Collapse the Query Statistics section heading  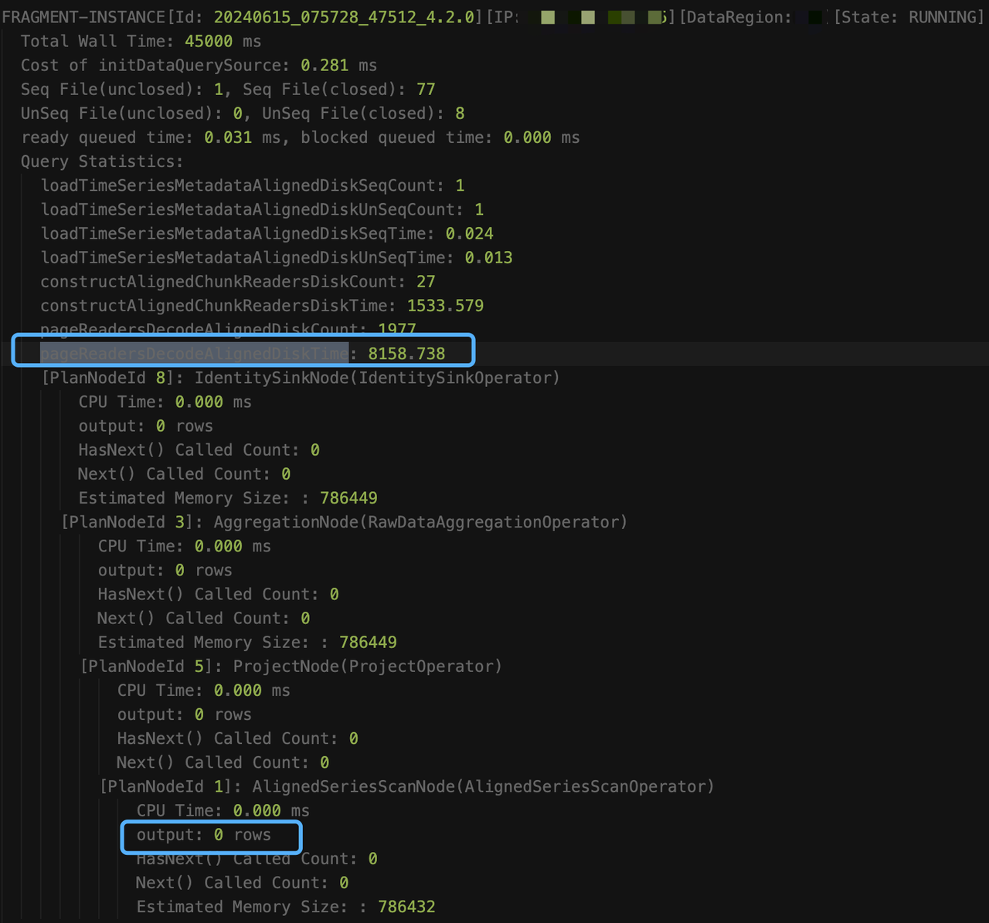tap(101, 161)
